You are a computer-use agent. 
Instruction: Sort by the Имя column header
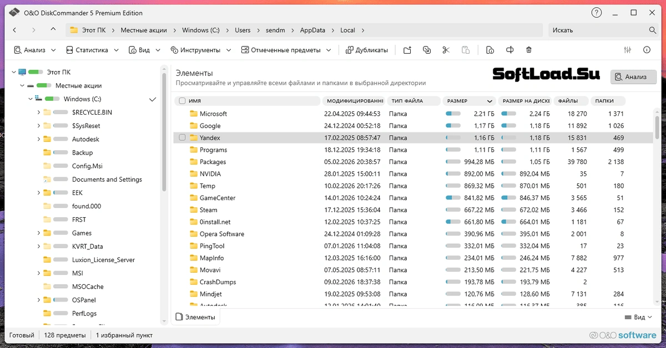(248, 101)
